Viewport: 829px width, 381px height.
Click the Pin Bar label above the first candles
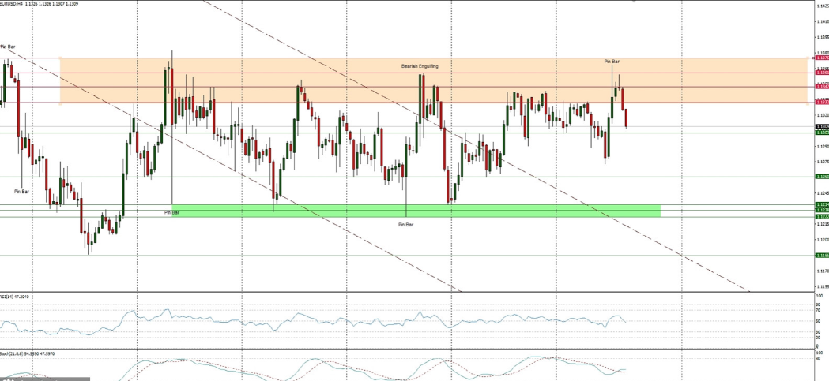tap(8, 47)
